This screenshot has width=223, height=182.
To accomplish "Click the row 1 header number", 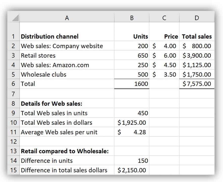I will 13,37.
